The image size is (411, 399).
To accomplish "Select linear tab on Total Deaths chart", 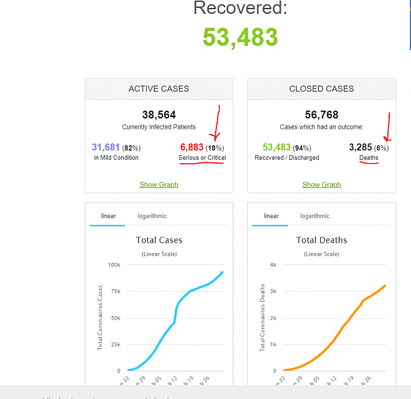I will 272,216.
